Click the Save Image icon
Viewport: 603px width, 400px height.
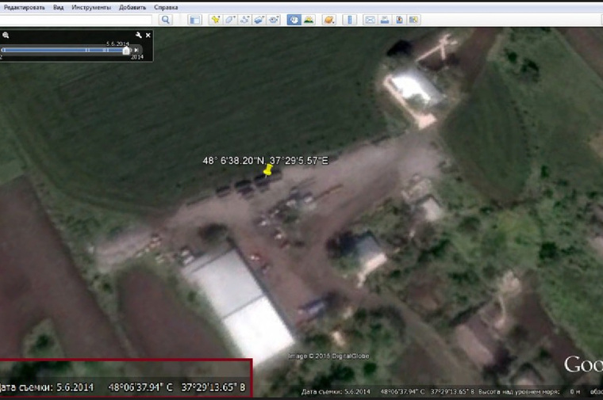tap(399, 20)
